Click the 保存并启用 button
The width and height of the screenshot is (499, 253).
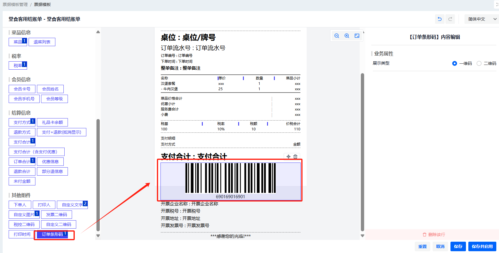pyautogui.click(x=482, y=246)
